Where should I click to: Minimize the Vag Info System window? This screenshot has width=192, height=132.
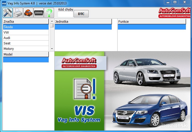pos(168,2)
